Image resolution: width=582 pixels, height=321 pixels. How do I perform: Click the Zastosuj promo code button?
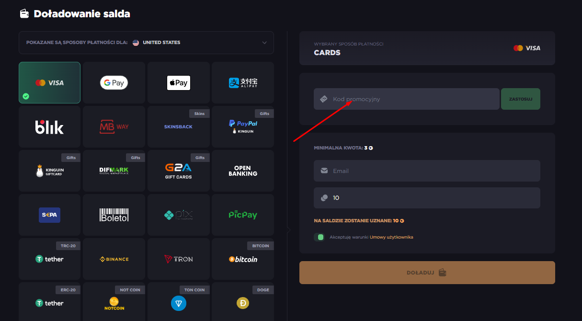[521, 99]
